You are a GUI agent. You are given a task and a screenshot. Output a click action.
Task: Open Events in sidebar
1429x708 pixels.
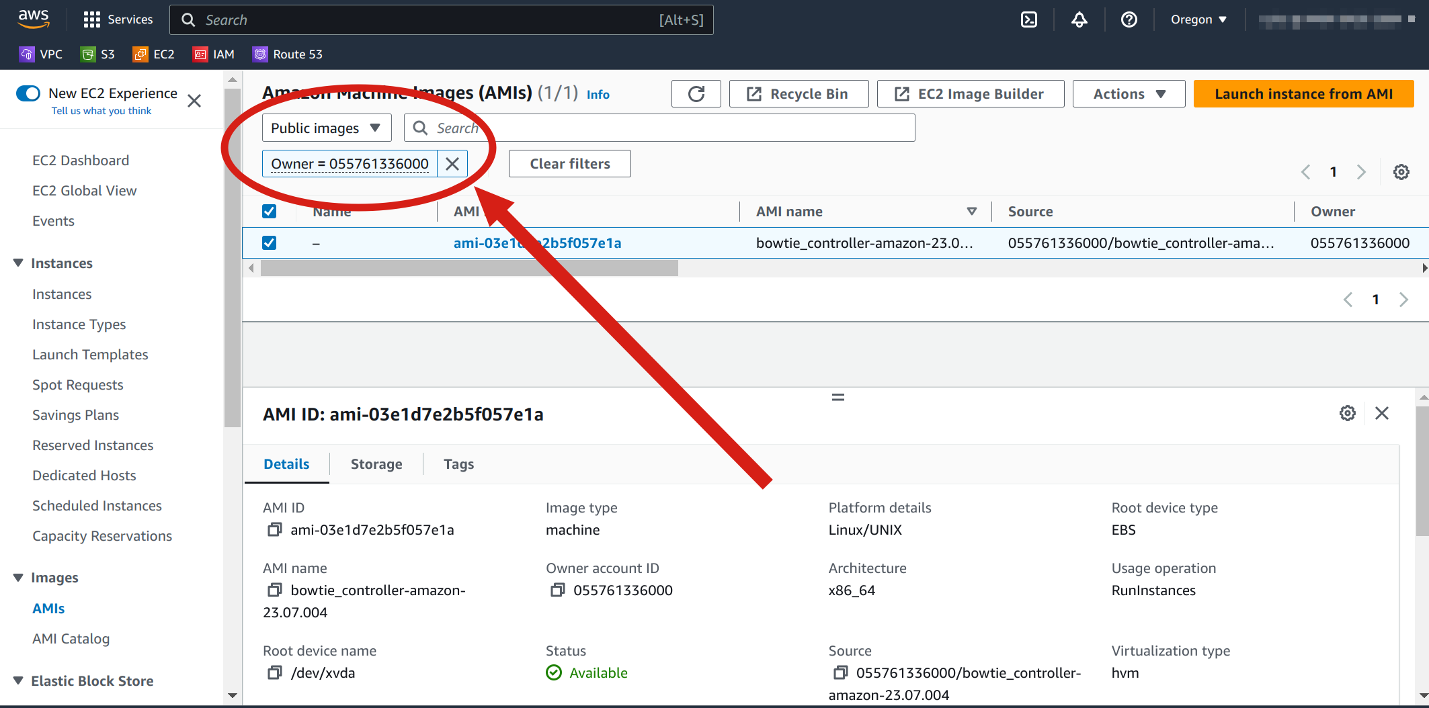click(53, 221)
